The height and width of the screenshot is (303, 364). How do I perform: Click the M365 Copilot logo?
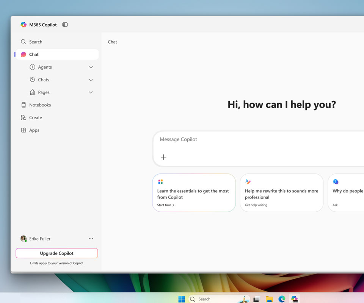click(24, 25)
